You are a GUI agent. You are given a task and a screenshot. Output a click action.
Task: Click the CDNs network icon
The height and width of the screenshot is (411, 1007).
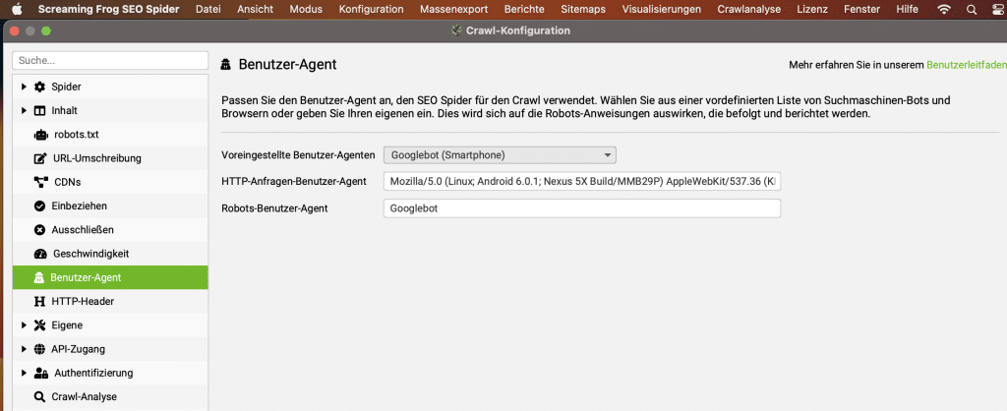[x=41, y=182]
